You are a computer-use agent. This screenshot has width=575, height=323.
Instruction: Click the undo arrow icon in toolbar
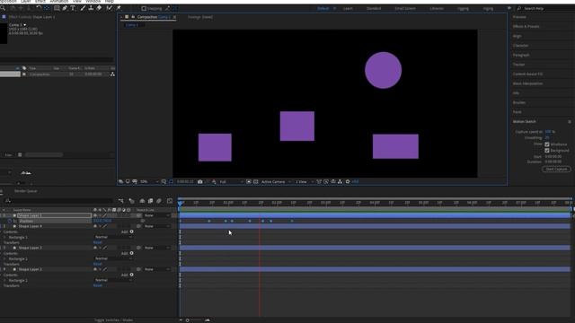39,8
